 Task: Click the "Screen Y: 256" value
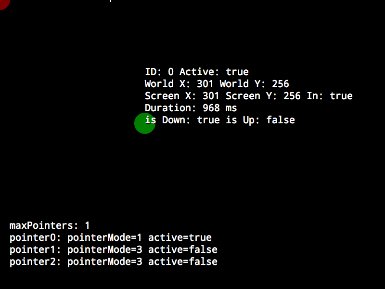[x=263, y=96]
